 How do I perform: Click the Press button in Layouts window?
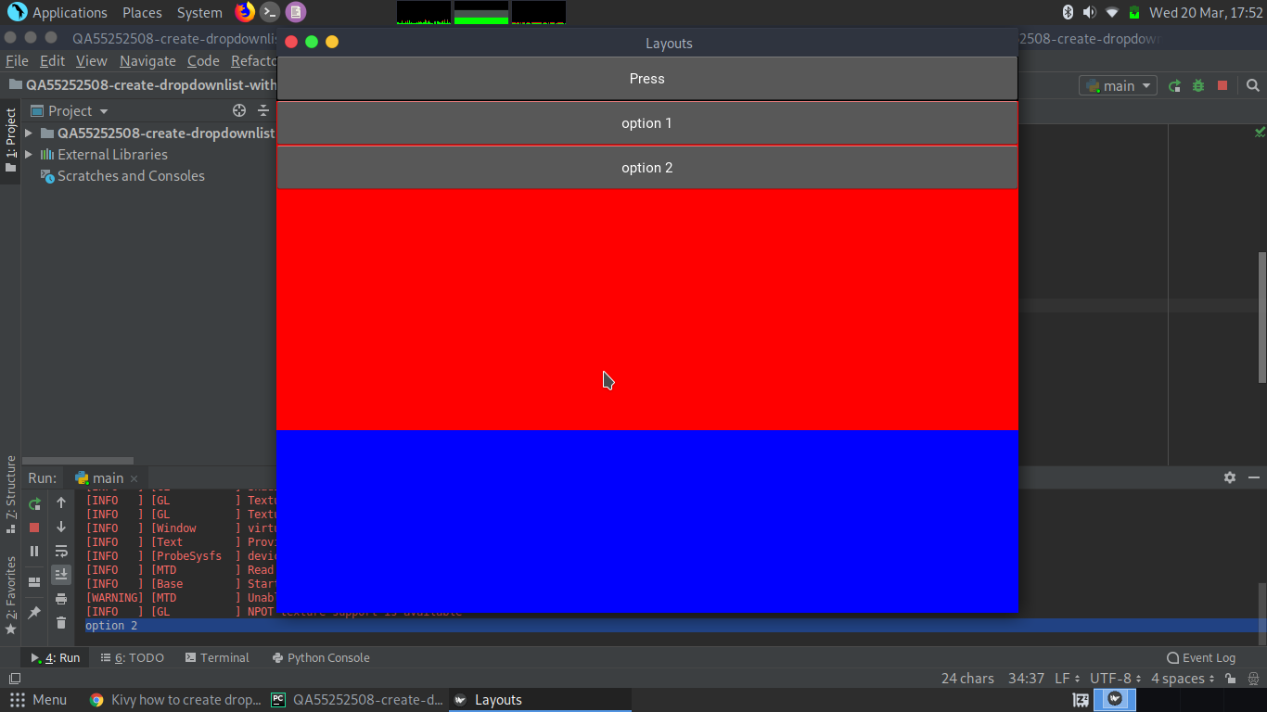[x=646, y=79]
